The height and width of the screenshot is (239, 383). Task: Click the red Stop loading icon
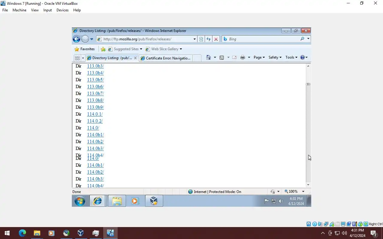tap(216, 39)
